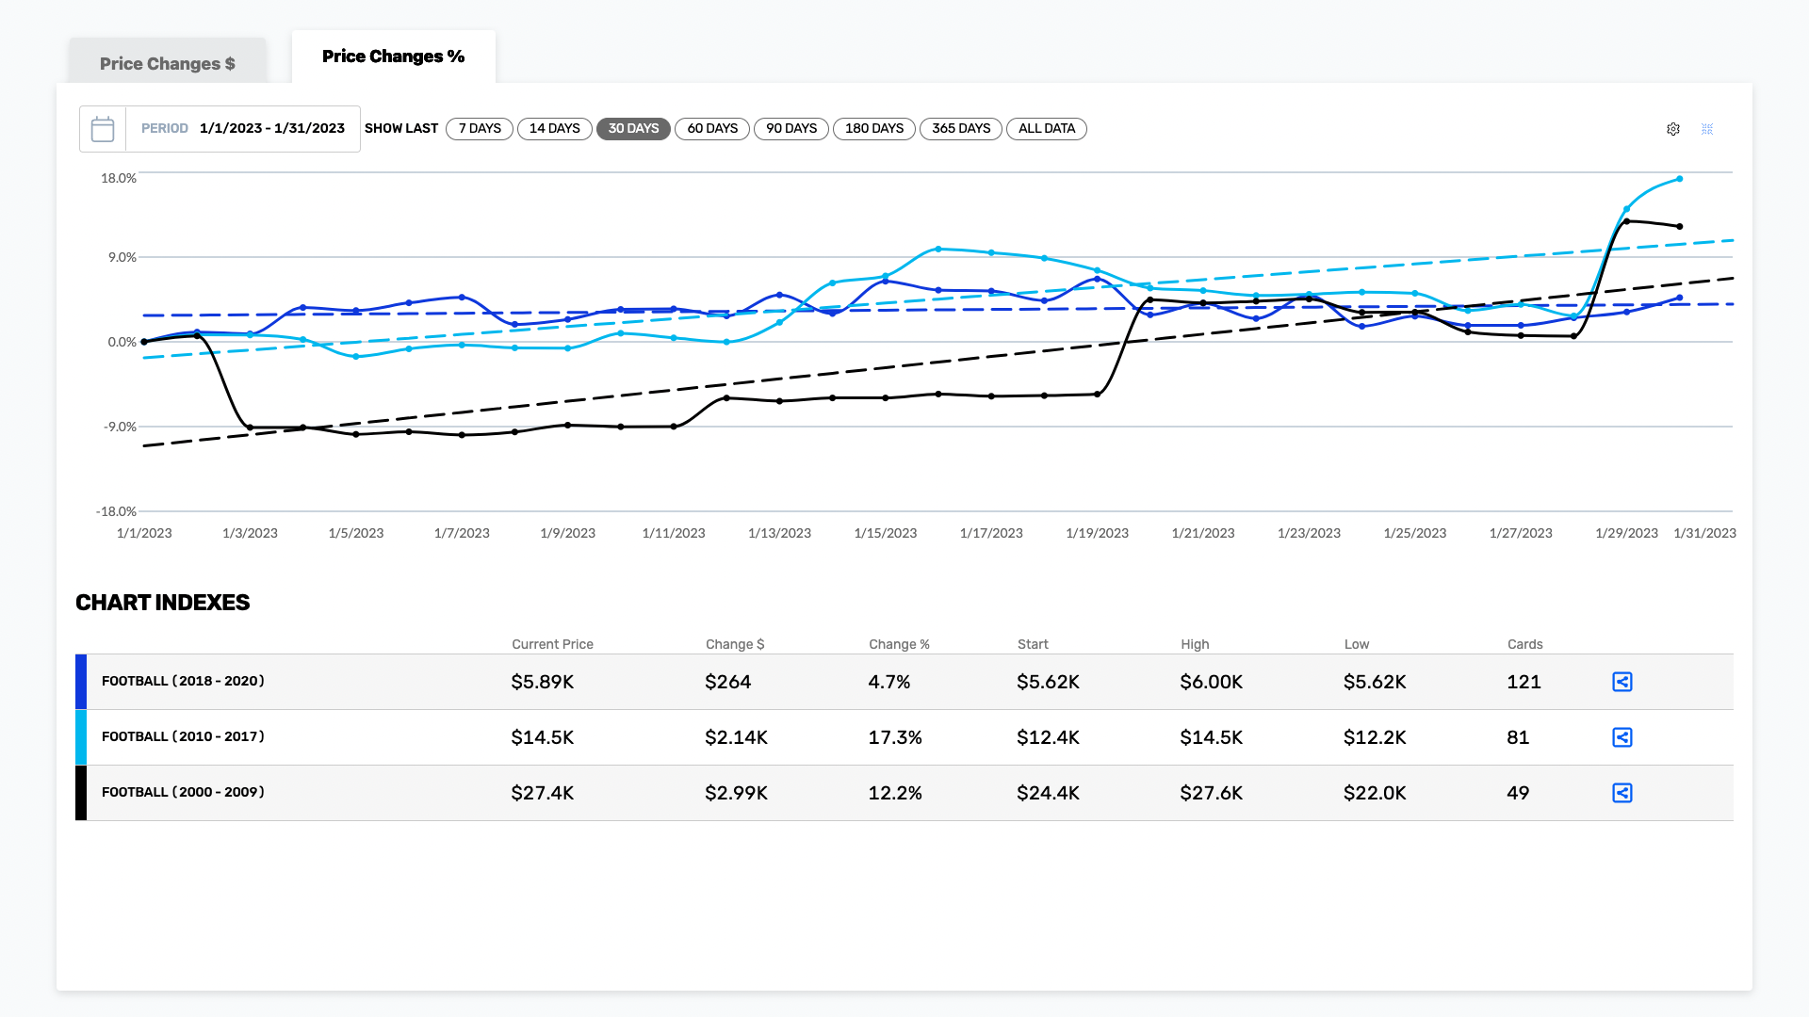1809x1017 pixels.
Task: Select the 14 DAYS time filter
Action: click(x=553, y=128)
